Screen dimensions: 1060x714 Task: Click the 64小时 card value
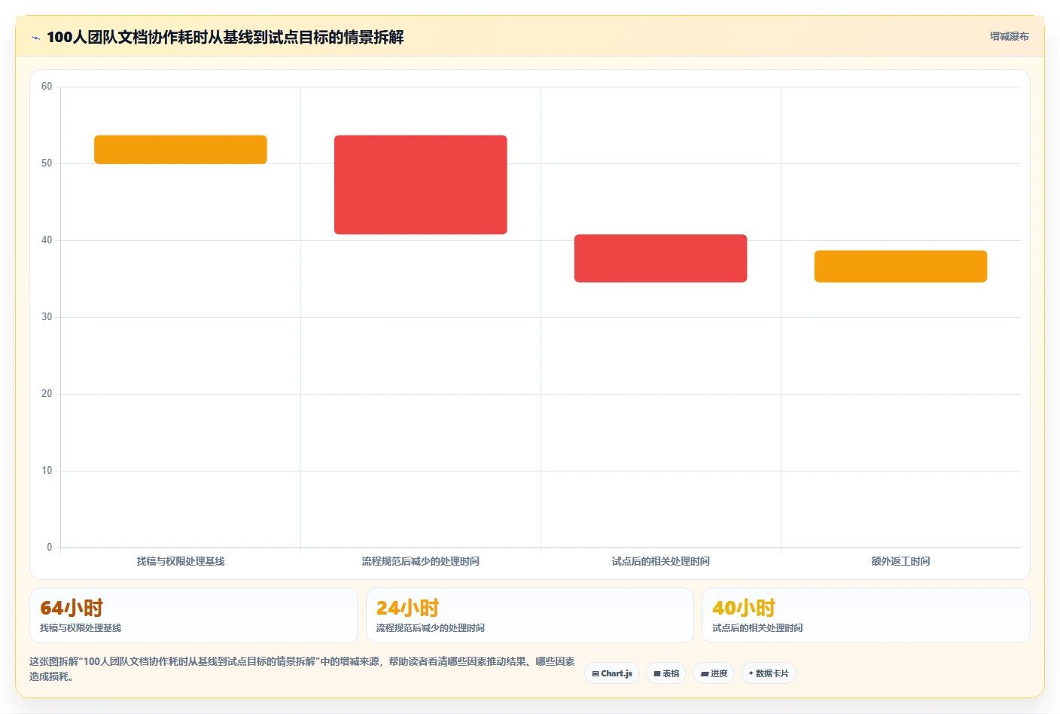tap(72, 608)
